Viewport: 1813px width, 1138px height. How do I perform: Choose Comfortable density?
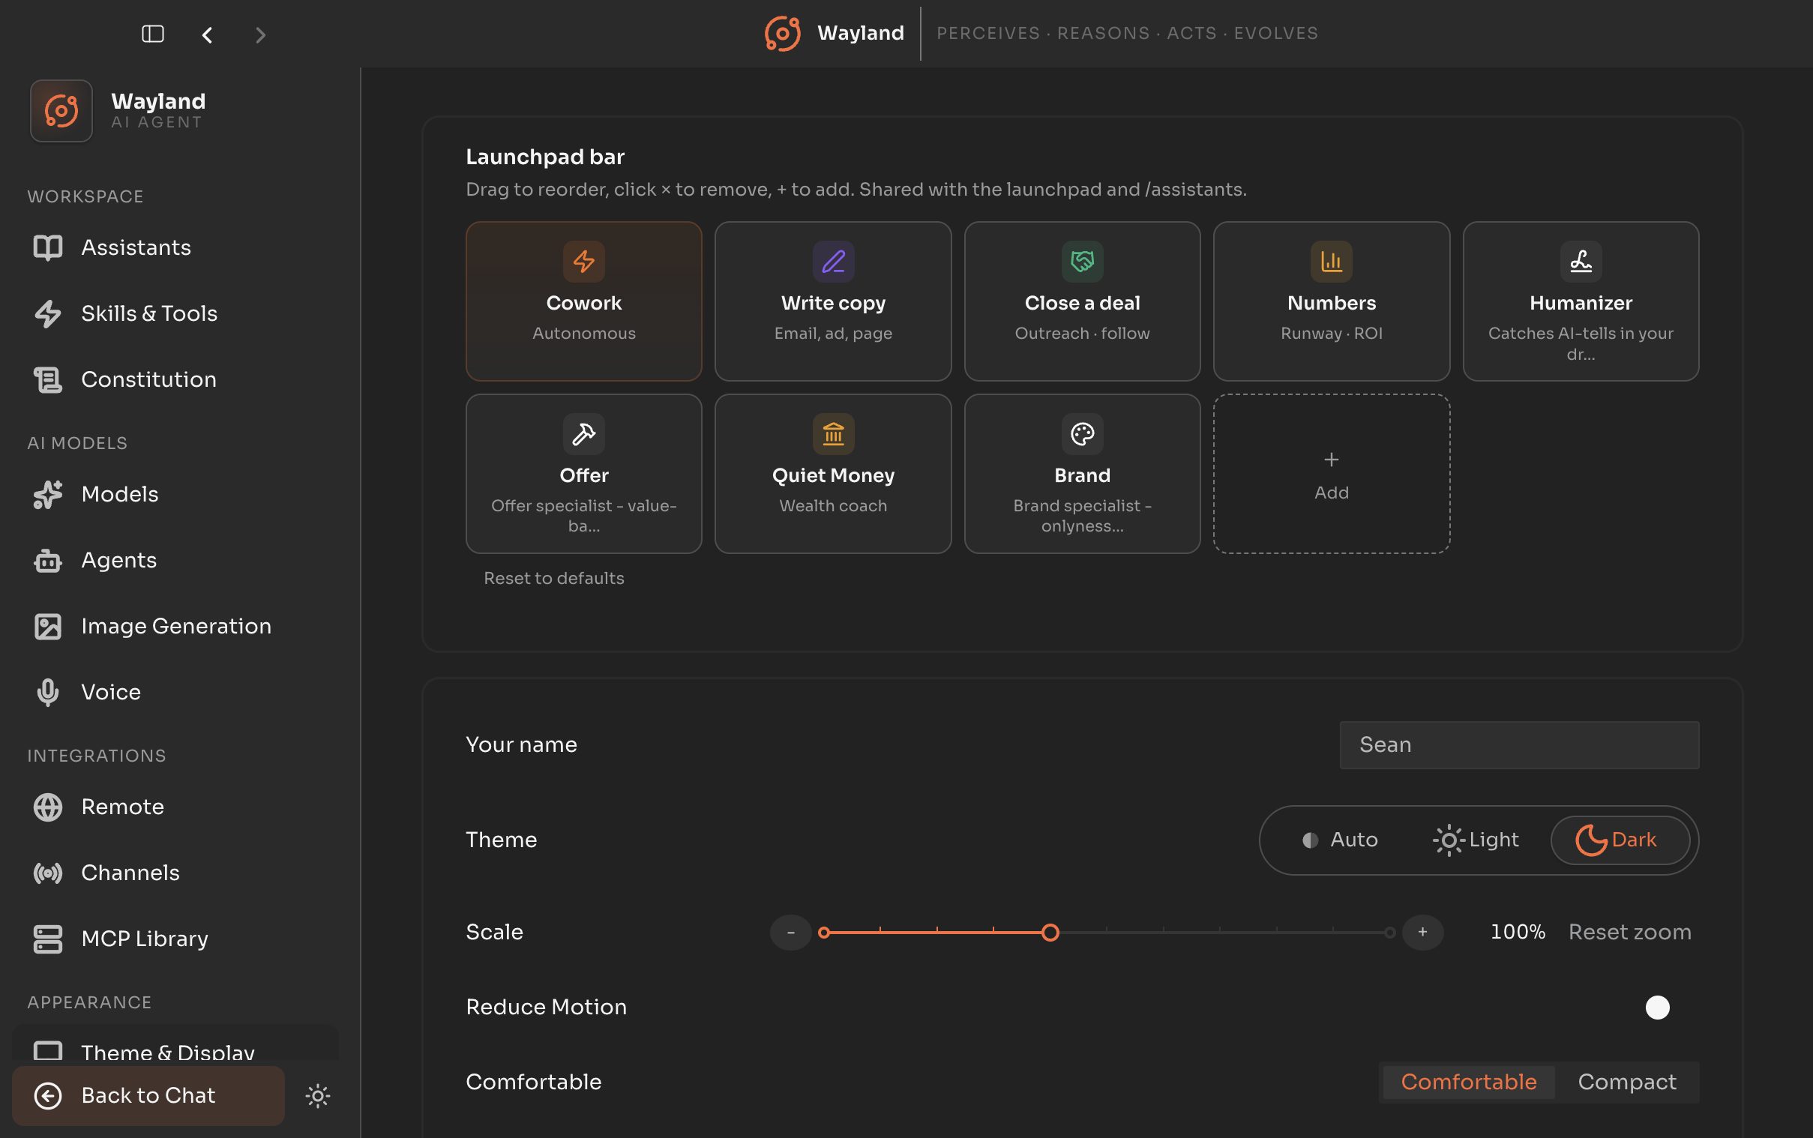(x=1468, y=1083)
